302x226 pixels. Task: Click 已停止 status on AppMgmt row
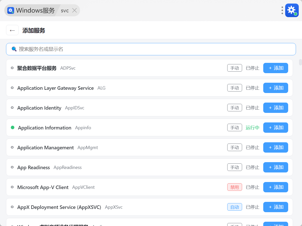(252, 147)
